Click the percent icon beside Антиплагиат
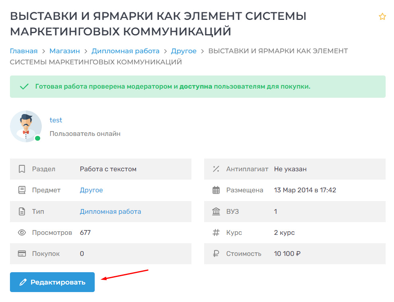 click(x=216, y=169)
